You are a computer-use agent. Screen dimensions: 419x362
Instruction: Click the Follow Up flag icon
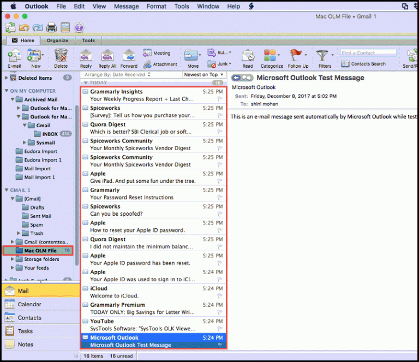click(298, 58)
